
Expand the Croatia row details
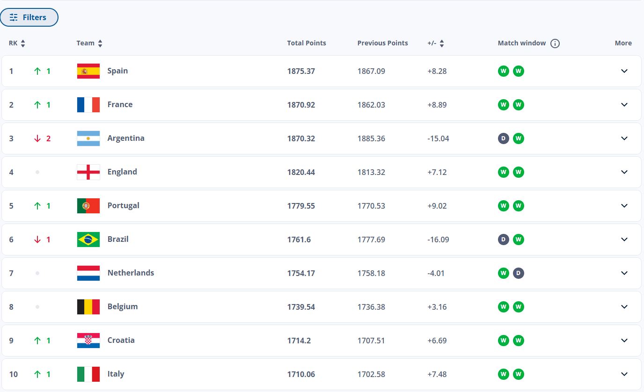click(624, 341)
